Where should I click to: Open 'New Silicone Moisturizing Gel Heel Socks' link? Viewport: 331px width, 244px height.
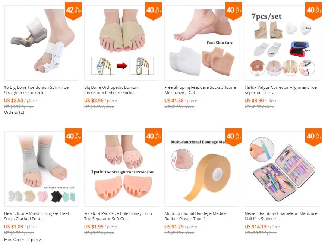click(36, 216)
